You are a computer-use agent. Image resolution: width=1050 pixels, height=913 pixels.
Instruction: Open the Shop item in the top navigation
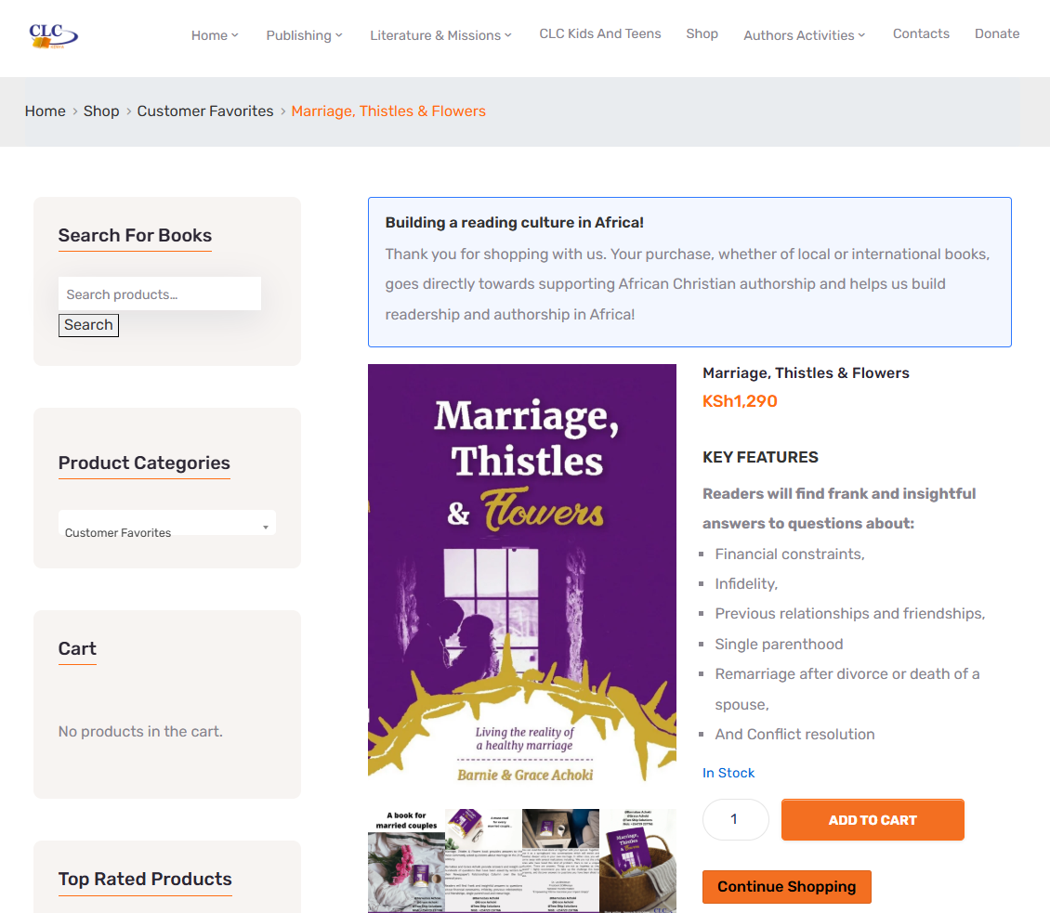702,33
